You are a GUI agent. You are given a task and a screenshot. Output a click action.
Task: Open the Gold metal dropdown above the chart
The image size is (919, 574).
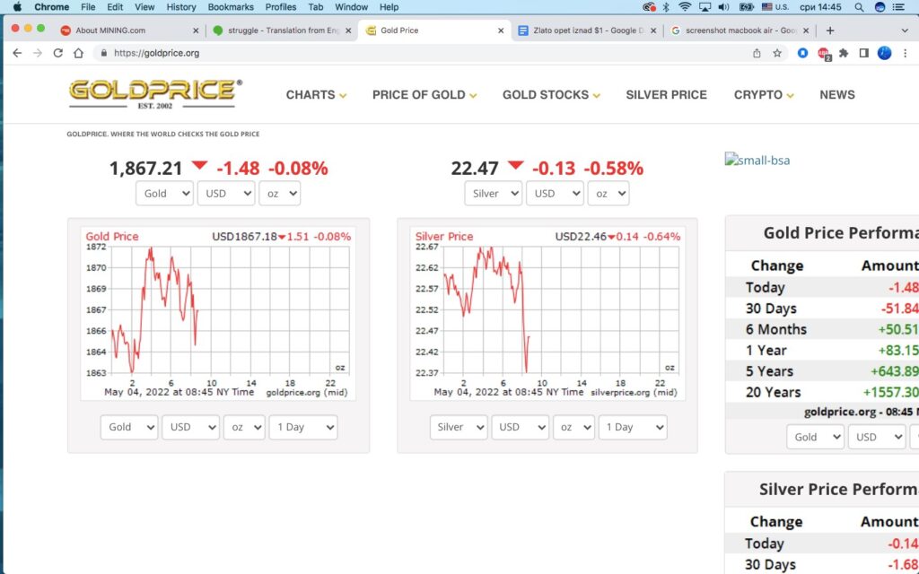coord(164,193)
